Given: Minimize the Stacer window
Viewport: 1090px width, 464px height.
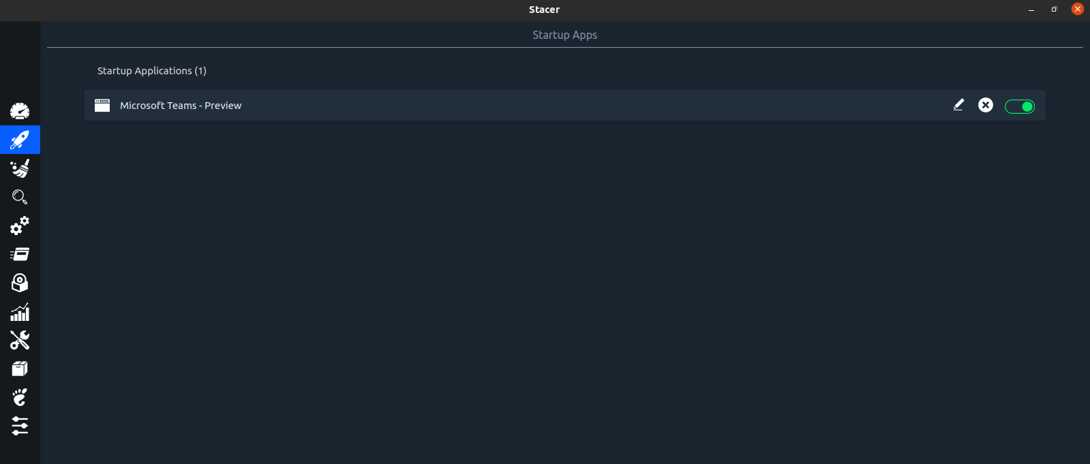Looking at the screenshot, I should point(1031,10).
